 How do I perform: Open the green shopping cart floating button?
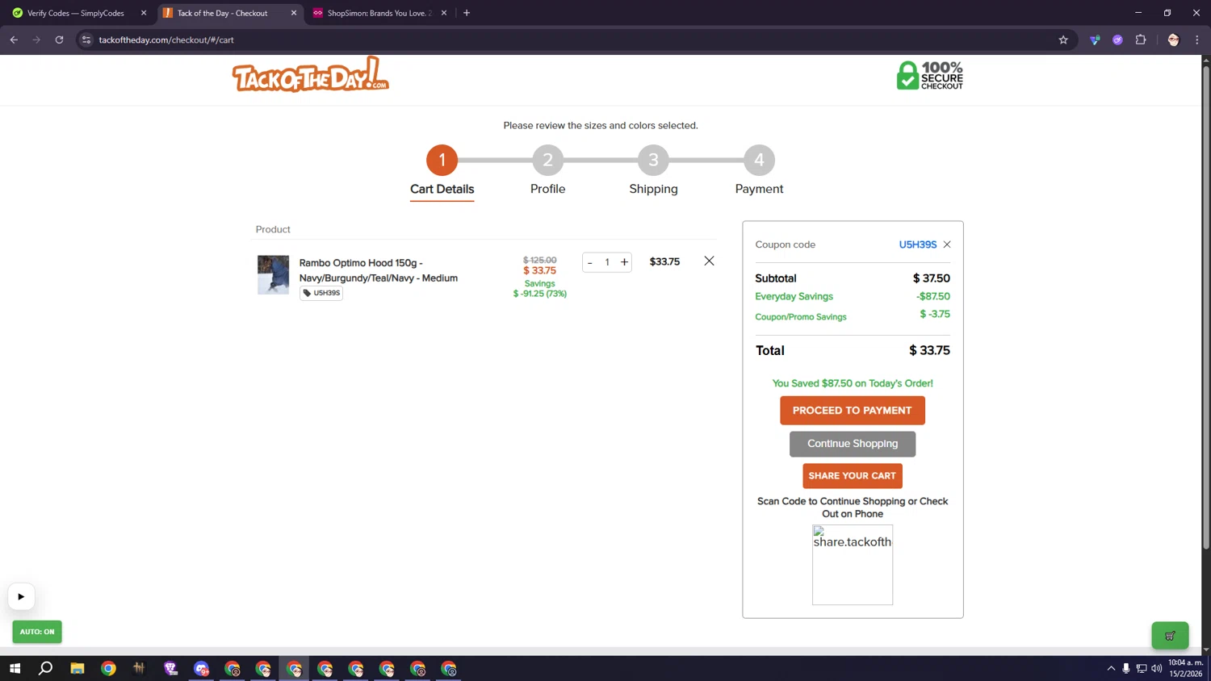(1170, 636)
